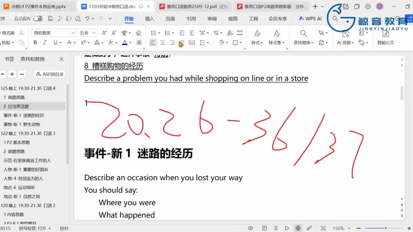Click the Format Painter (格式刷) button

coord(8,33)
